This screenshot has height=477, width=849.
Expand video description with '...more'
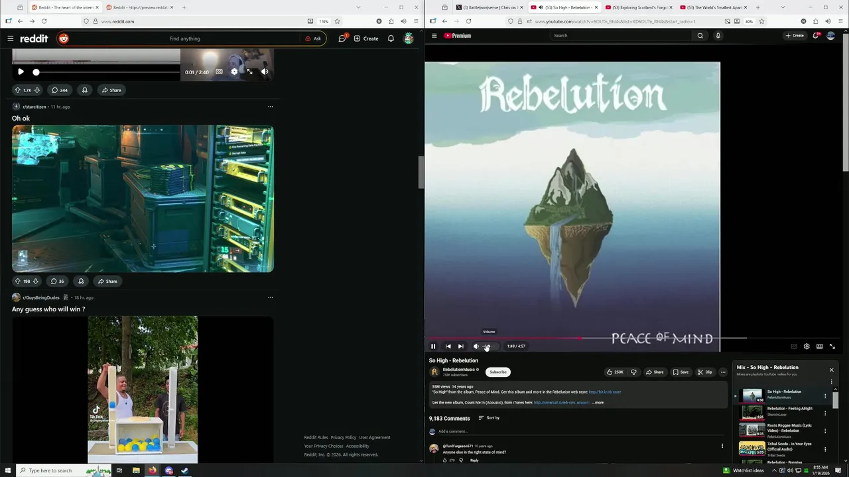coord(598,403)
